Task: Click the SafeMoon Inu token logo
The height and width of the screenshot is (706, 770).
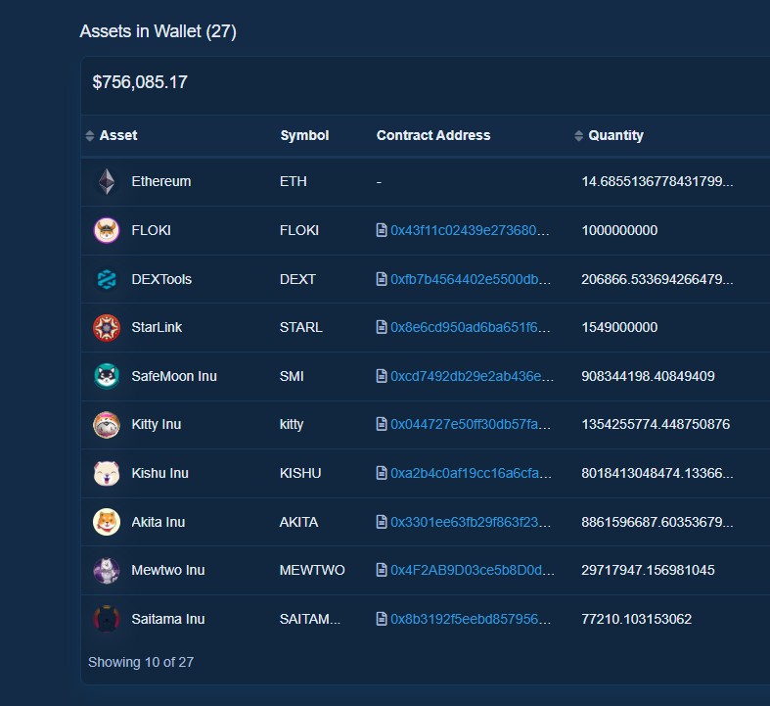Action: point(107,376)
